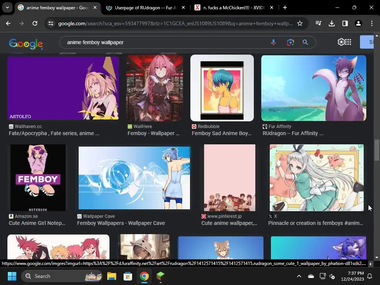Switch to the anime femboy wallpaper tab
This screenshot has height=285, width=380.
click(57, 7)
